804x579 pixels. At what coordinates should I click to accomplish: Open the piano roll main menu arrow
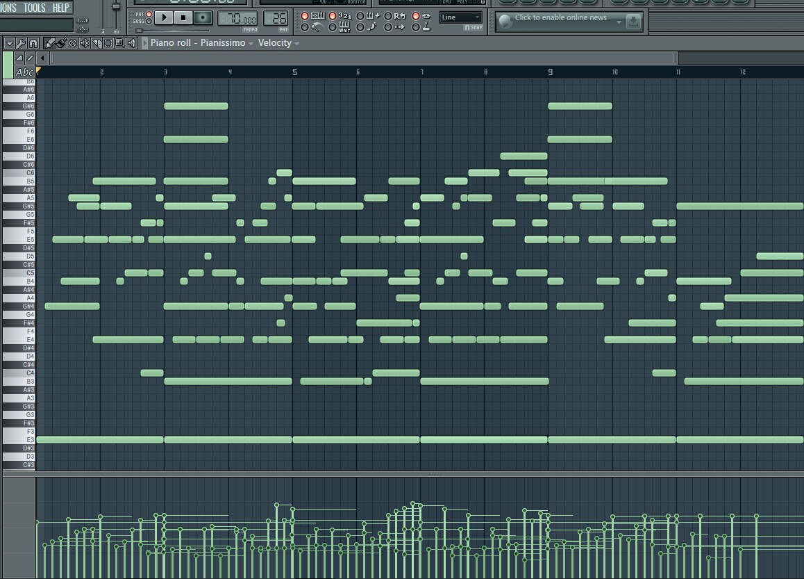tap(9, 43)
